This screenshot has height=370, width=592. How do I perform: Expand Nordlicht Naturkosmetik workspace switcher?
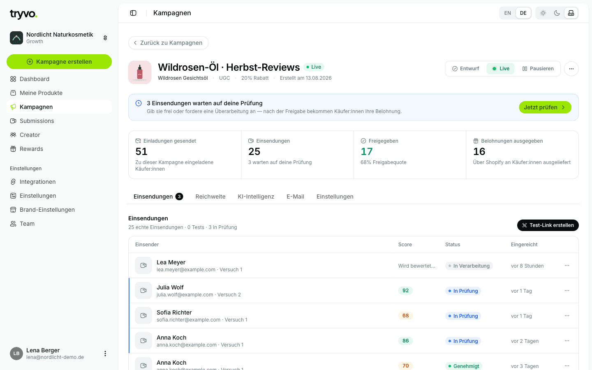[x=105, y=38]
